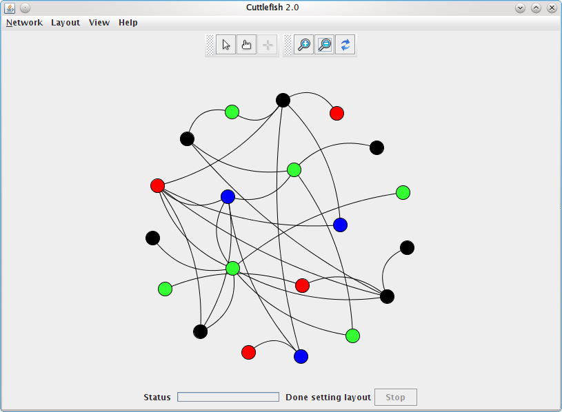Select the black node at middle left edge
The height and width of the screenshot is (412, 562).
click(x=152, y=238)
